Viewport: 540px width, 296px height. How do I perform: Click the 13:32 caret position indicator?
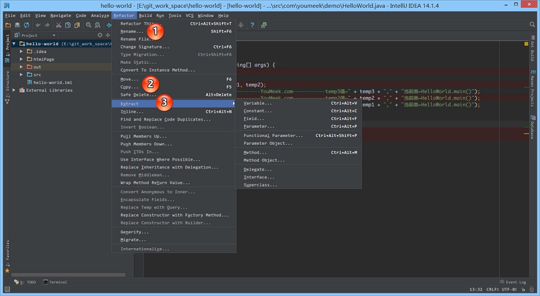click(476, 289)
